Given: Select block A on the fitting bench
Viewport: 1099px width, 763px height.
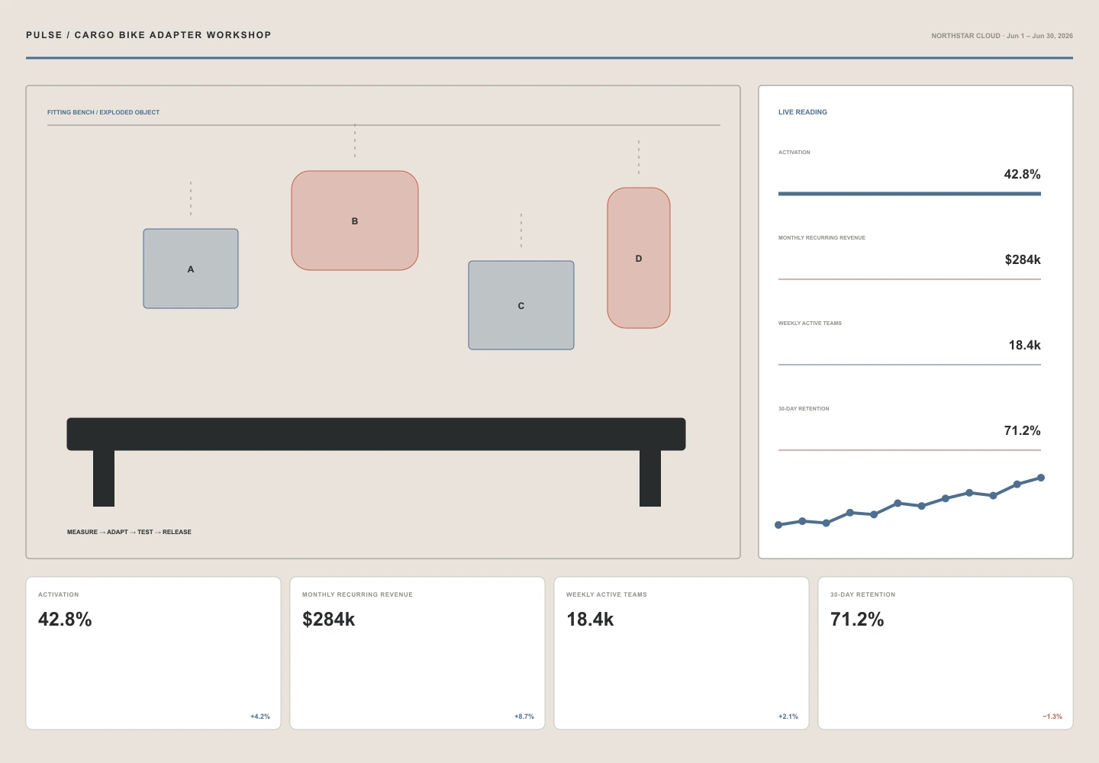Looking at the screenshot, I should coord(191,269).
